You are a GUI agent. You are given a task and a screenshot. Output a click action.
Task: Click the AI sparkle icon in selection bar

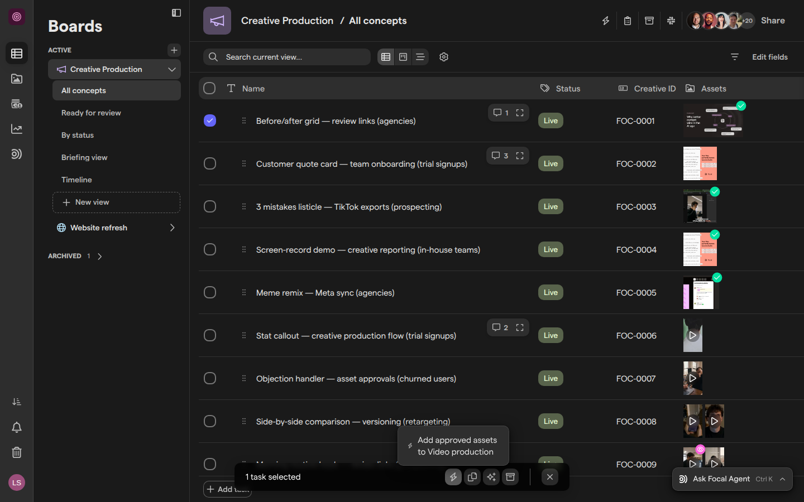(x=491, y=477)
